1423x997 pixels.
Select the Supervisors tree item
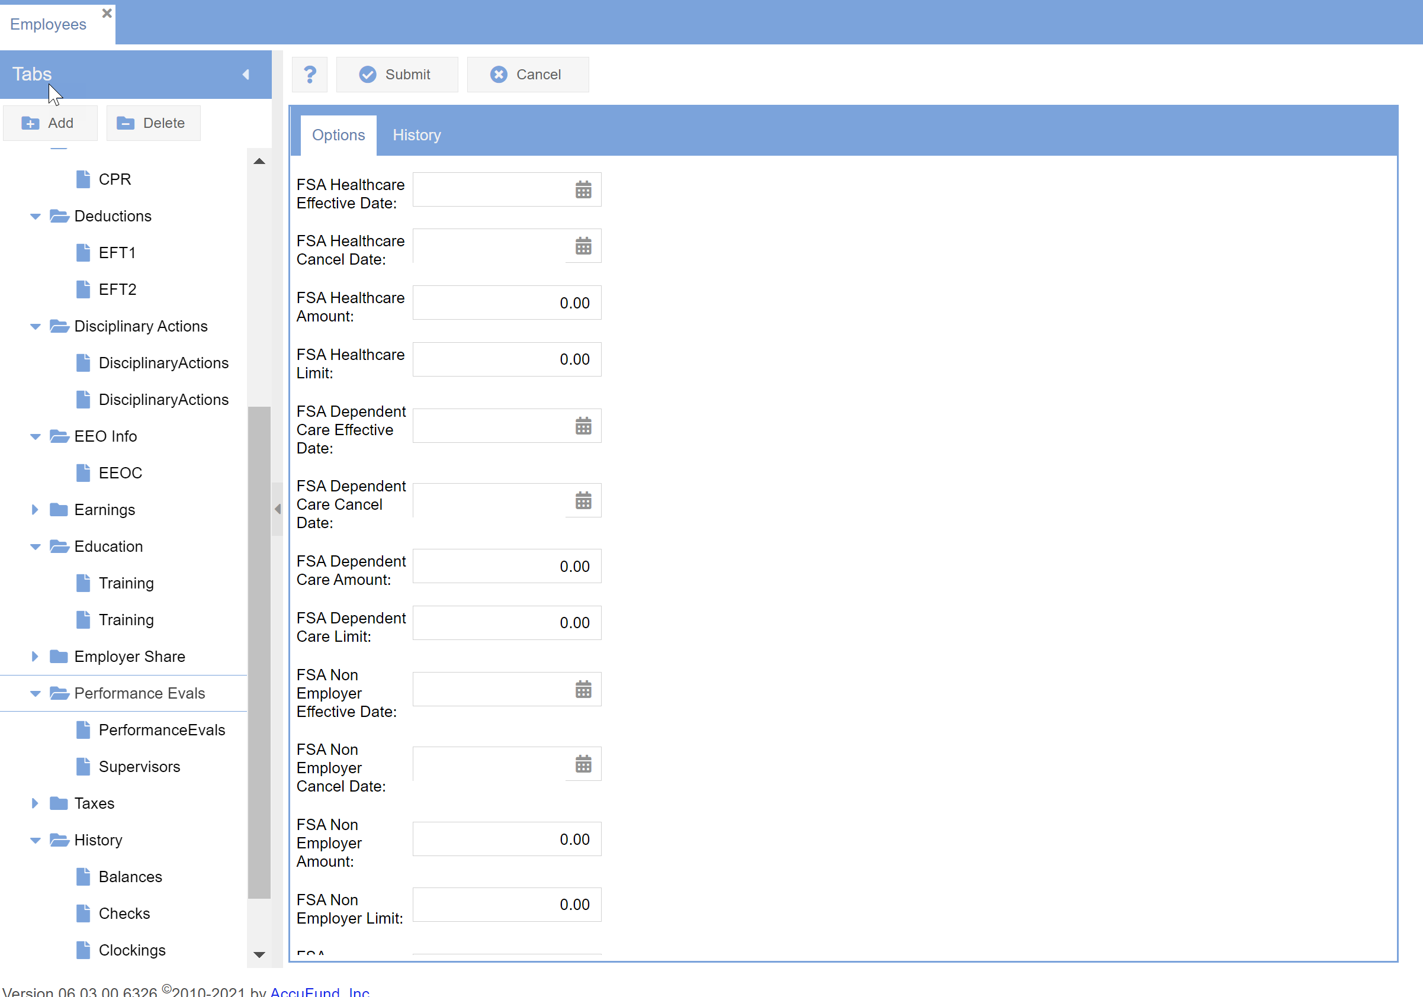click(x=139, y=767)
